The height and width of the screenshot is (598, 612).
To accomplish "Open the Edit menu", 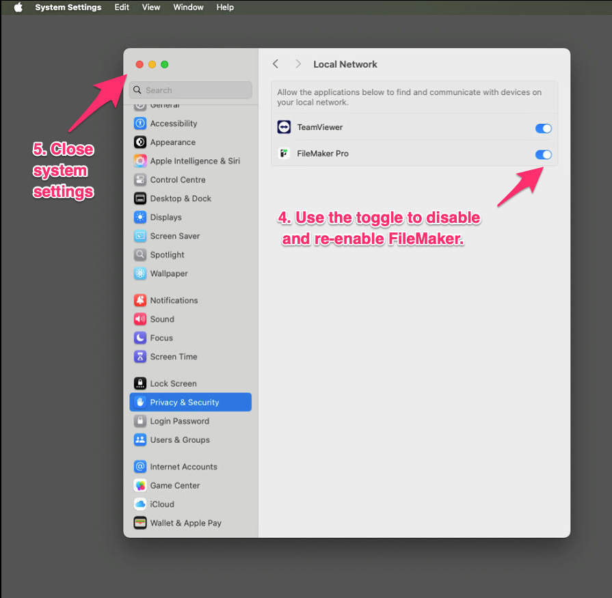I will [x=122, y=8].
